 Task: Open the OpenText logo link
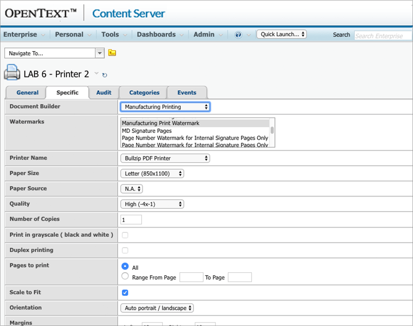tap(41, 13)
